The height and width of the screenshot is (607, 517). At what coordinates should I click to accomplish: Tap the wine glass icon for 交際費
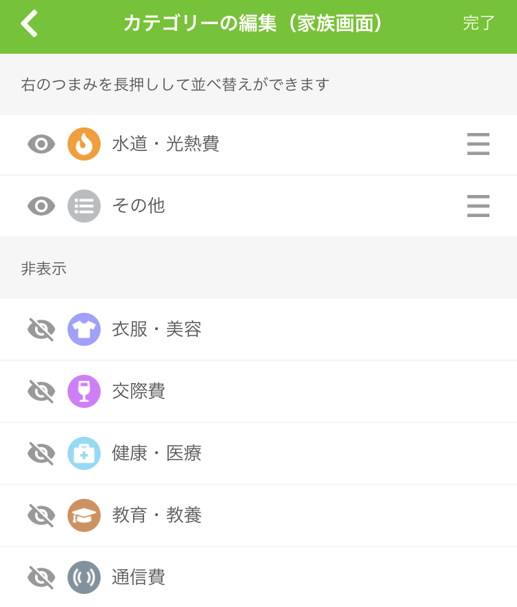point(84,391)
